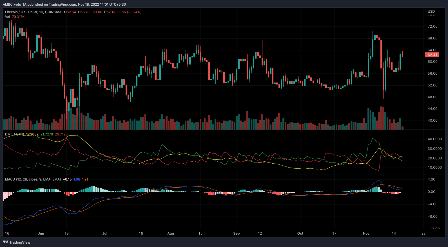This screenshot has height=247, width=448.
Task: Click the blue MACD value 1.06
Action: click(77, 179)
